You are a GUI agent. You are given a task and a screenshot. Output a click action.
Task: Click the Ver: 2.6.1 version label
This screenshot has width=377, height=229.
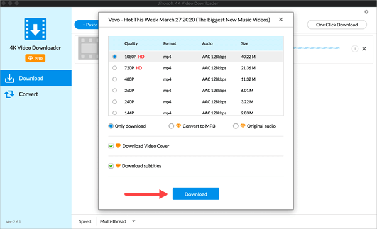point(13,222)
